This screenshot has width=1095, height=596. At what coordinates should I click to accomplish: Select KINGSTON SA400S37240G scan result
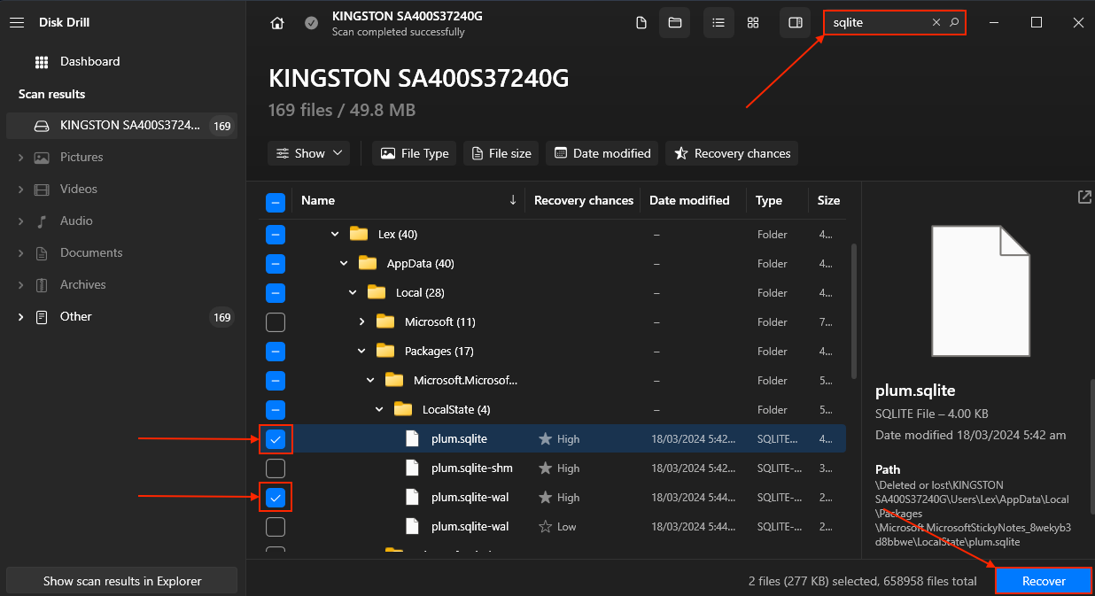coord(120,125)
